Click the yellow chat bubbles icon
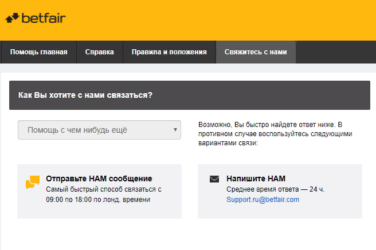376x250 pixels. (x=33, y=182)
